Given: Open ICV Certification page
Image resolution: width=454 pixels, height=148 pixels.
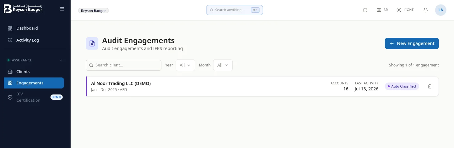Looking at the screenshot, I should (34, 97).
